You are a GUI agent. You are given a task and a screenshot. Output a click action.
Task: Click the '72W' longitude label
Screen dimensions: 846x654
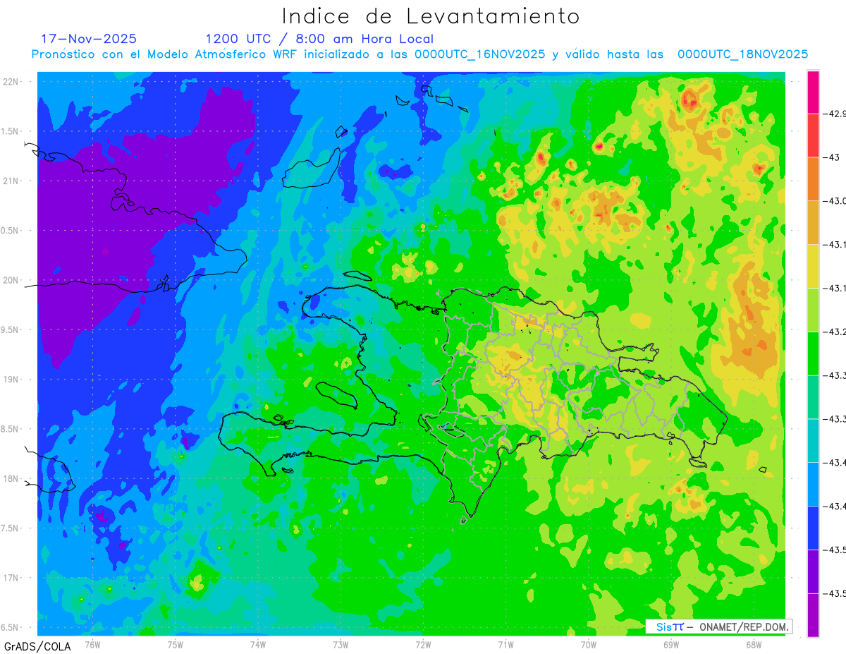point(423,643)
